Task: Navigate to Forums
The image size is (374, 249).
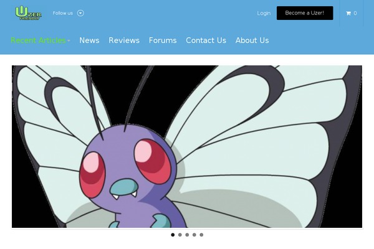Action: 163,40
